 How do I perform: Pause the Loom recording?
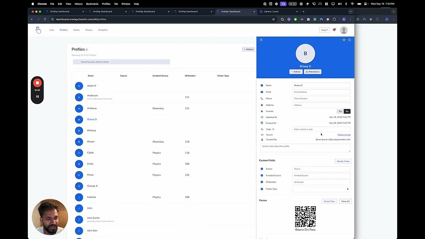[37, 97]
